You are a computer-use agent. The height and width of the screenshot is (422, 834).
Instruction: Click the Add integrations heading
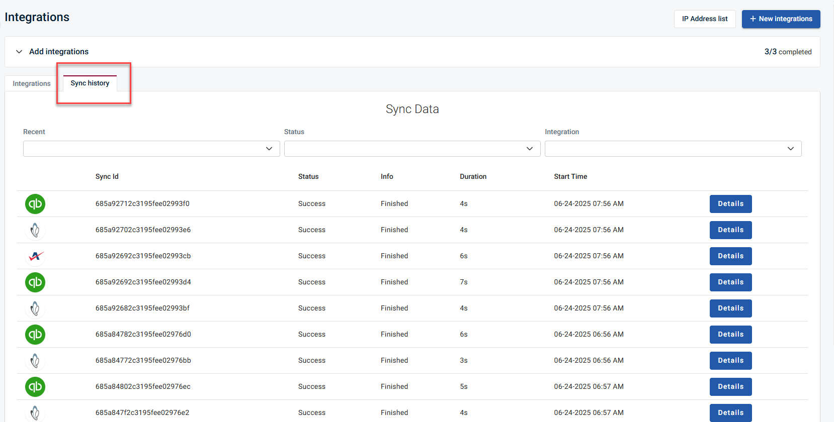pyautogui.click(x=59, y=52)
